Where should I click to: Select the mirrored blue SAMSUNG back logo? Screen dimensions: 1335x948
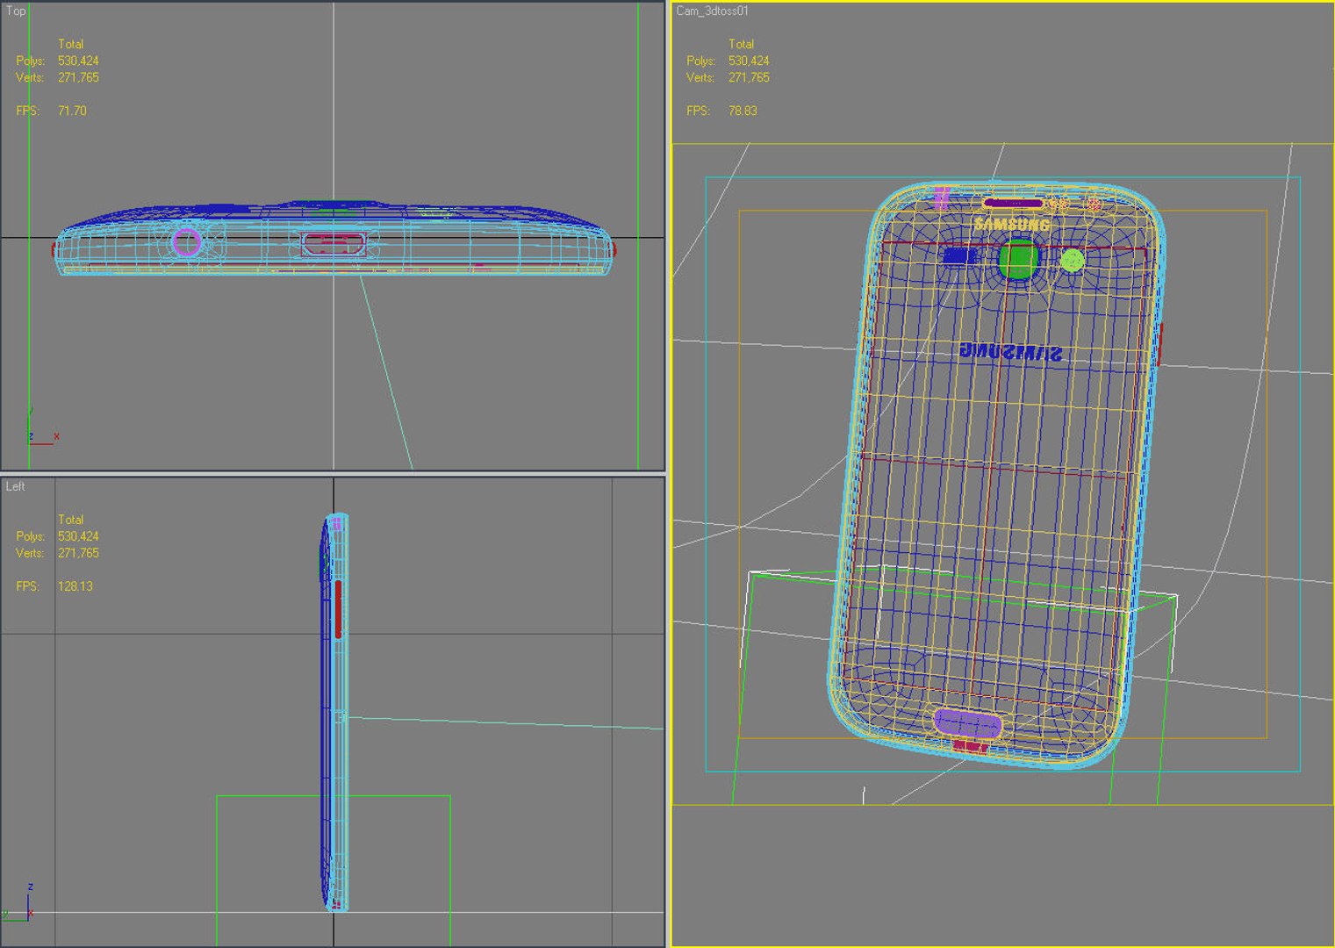1010,353
